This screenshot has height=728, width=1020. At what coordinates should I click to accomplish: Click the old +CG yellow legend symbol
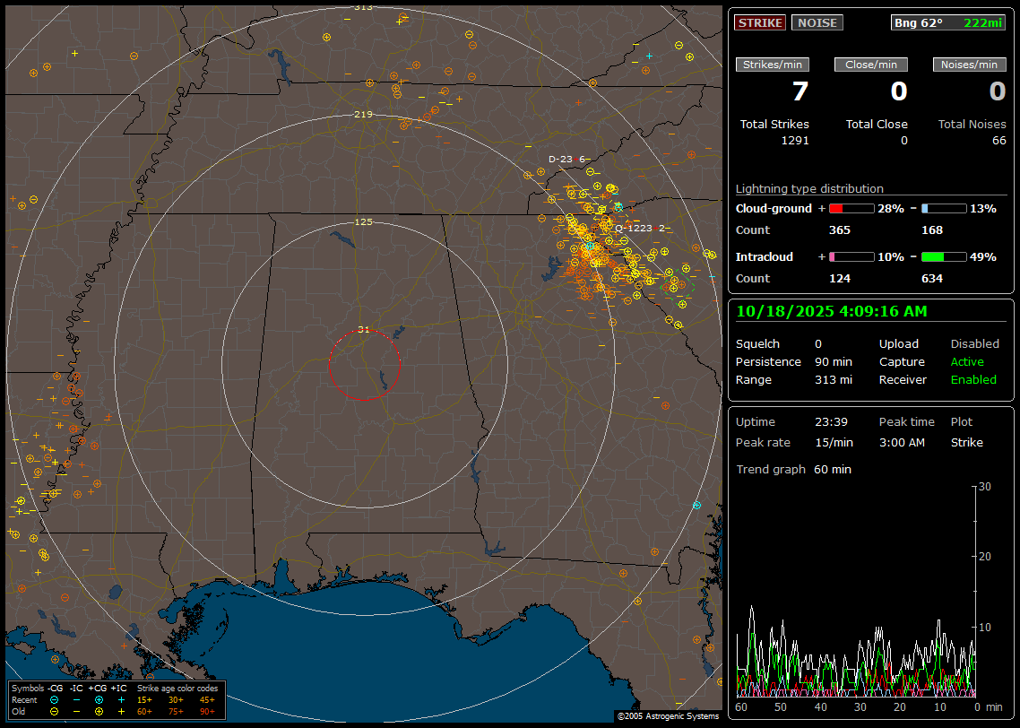[98, 711]
